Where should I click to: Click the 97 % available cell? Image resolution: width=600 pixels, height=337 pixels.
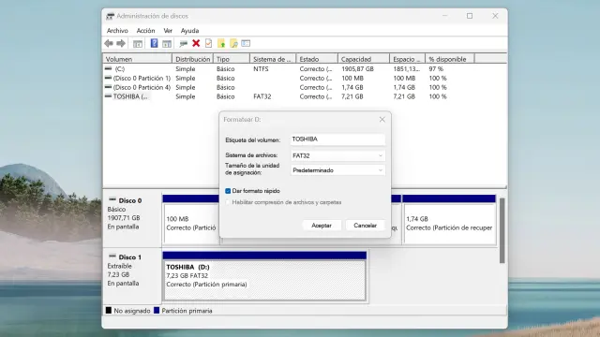pos(436,68)
